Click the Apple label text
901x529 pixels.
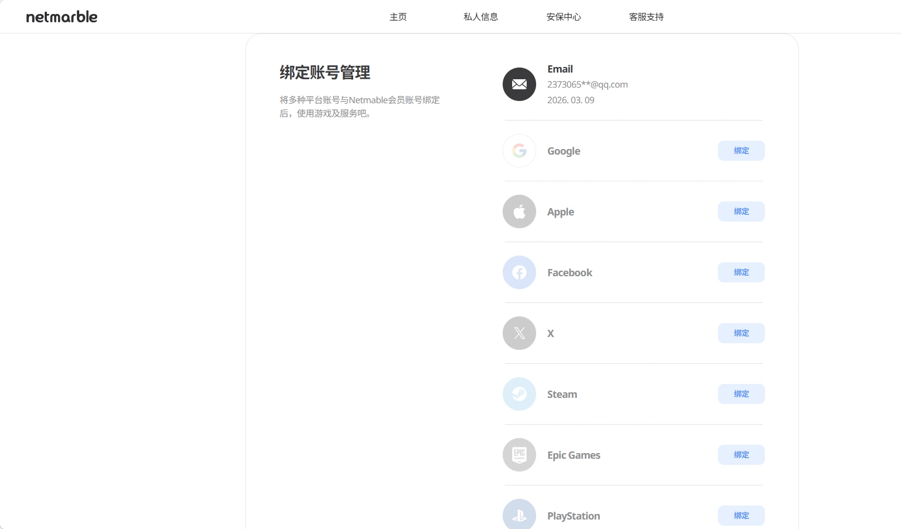tap(561, 212)
